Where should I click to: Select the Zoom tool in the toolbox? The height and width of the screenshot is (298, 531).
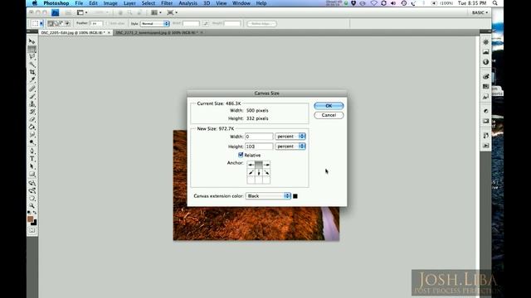pyautogui.click(x=32, y=205)
